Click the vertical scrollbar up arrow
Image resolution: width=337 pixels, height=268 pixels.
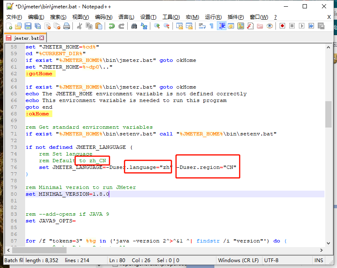328,47
